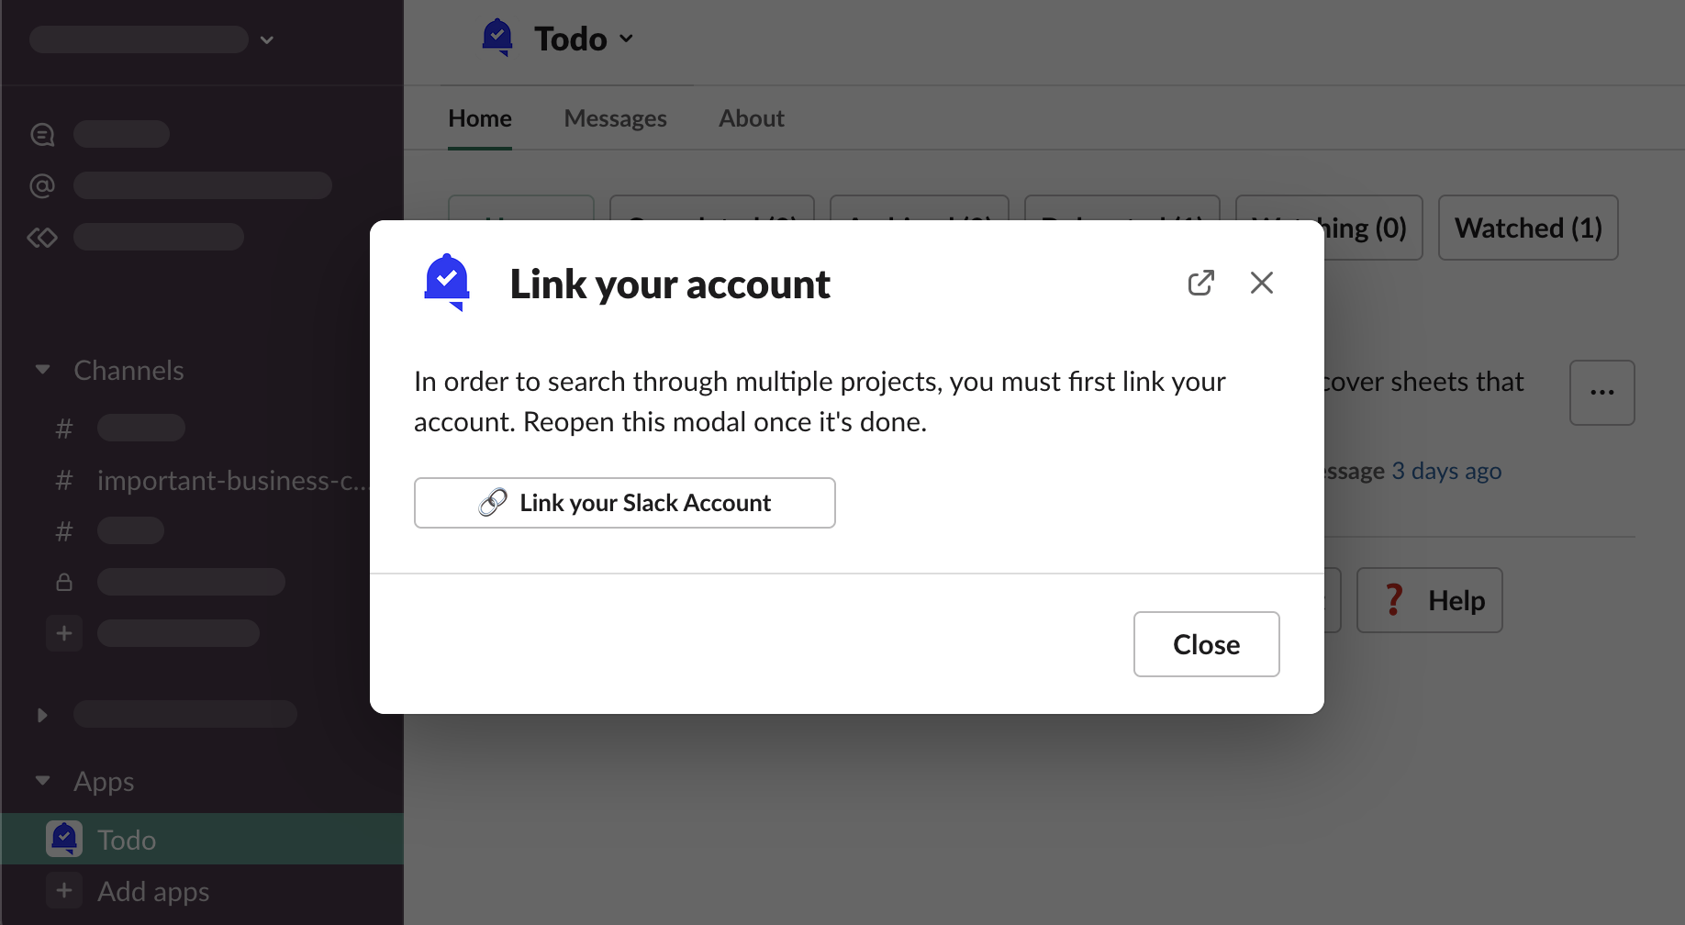Image resolution: width=1685 pixels, height=925 pixels.
Task: Open the Help button with question mark
Action: (1429, 600)
